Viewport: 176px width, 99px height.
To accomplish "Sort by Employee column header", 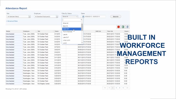I will point(30,31).
